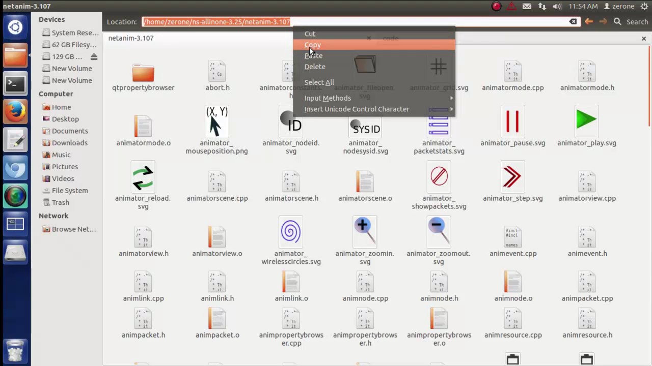This screenshot has width=652, height=366.
Task: Select the animatormode.cpp file icon
Action: pos(513,71)
